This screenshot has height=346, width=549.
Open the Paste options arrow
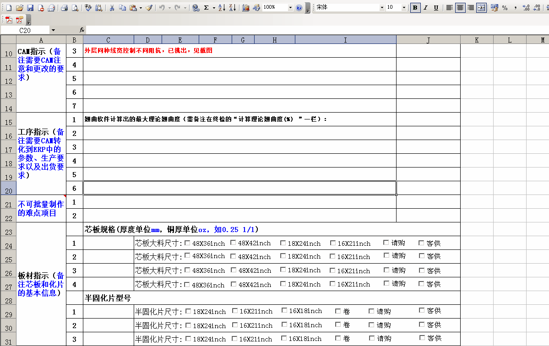pyautogui.click(x=141, y=7)
